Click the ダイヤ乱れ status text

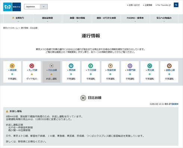[x=32, y=79]
